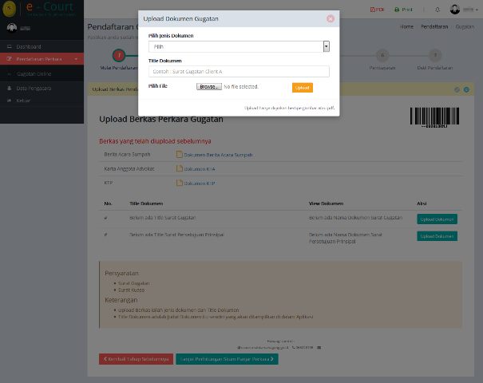Image resolution: width=483 pixels, height=383 pixels.
Task: Click the Title Dokumen input field
Action: (x=239, y=71)
